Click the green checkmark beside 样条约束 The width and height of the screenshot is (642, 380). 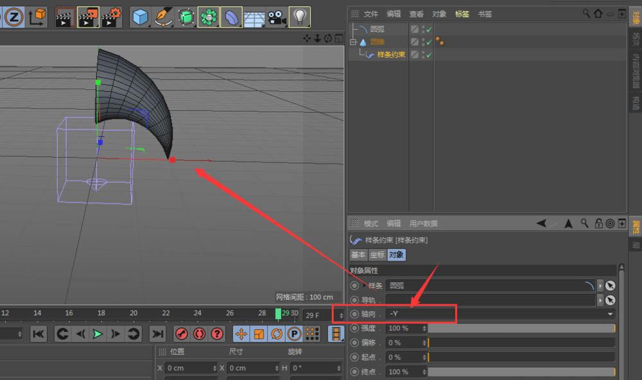tap(429, 54)
